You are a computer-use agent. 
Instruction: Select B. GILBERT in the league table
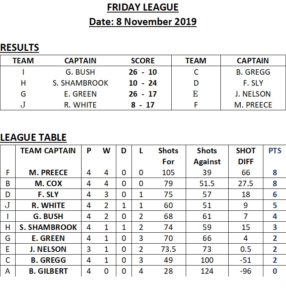(x=48, y=271)
